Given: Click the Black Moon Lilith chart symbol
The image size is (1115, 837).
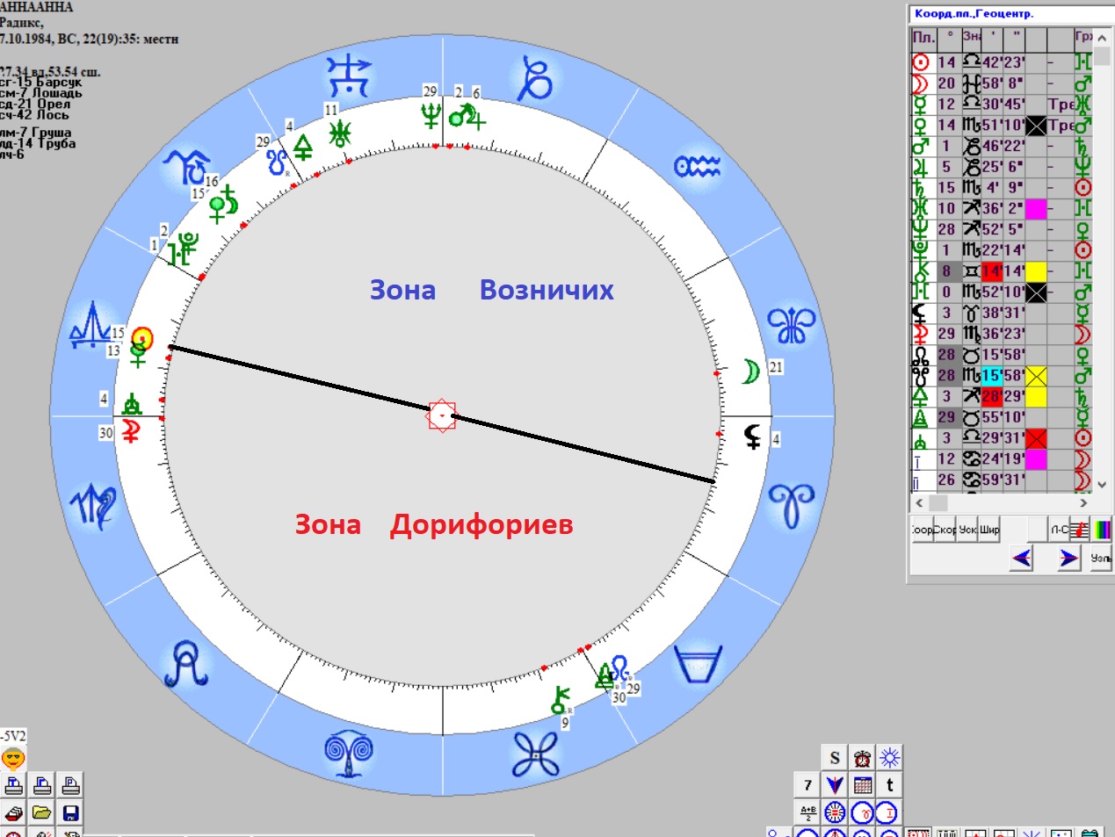Looking at the screenshot, I should (753, 436).
